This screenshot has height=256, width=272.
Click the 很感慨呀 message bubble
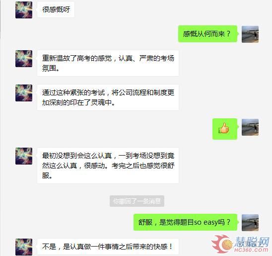click(56, 9)
